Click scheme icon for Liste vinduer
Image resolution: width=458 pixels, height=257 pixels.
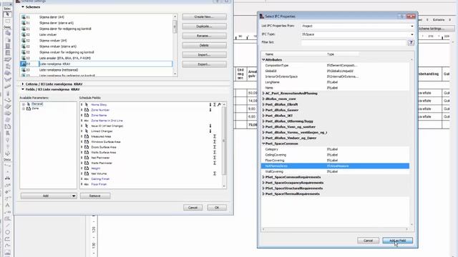[24, 34]
